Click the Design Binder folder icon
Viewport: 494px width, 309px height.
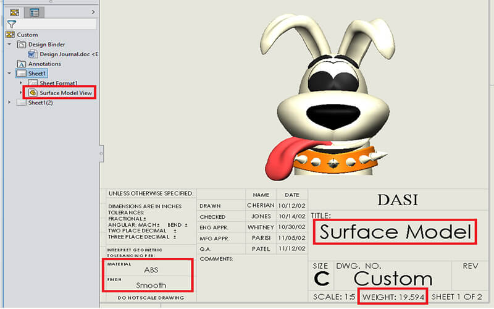[x=22, y=44]
